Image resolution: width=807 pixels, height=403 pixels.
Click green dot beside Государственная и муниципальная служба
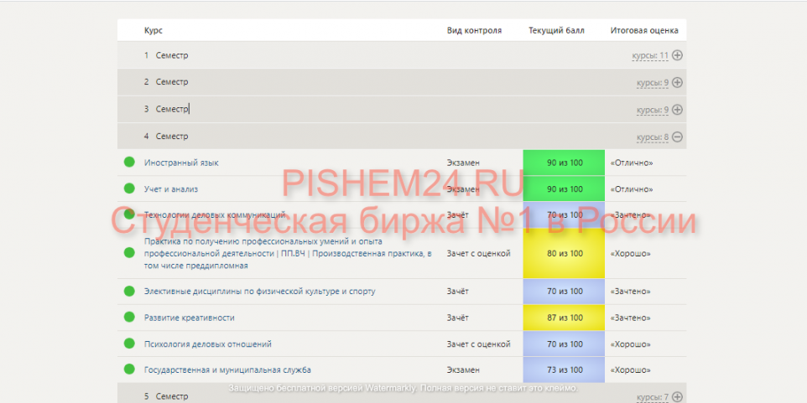click(129, 369)
